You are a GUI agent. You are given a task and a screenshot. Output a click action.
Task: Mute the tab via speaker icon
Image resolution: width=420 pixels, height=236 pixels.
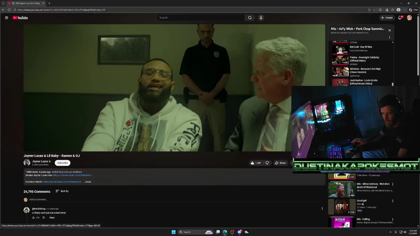coord(13,3)
